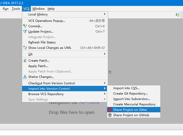183x137 pixels.
Task: Click the Update Project arrow icon
Action: click(25, 31)
